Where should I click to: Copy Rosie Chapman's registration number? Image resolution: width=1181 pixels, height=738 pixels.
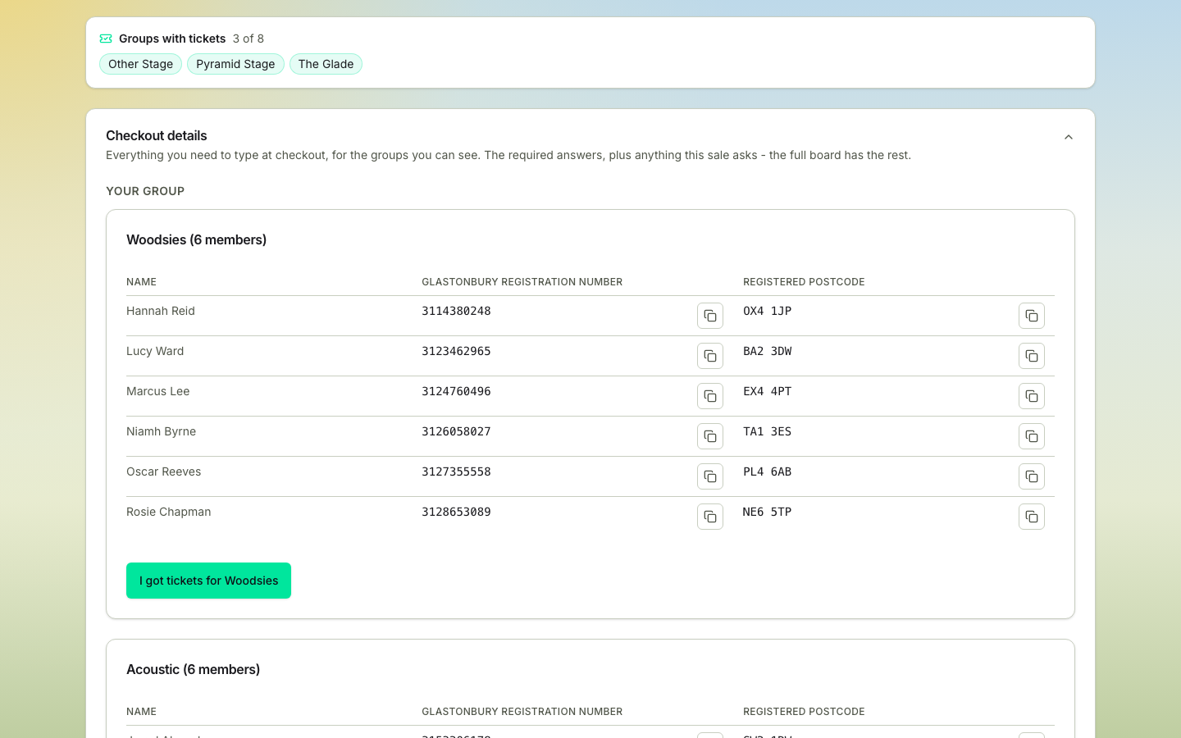coord(710,517)
